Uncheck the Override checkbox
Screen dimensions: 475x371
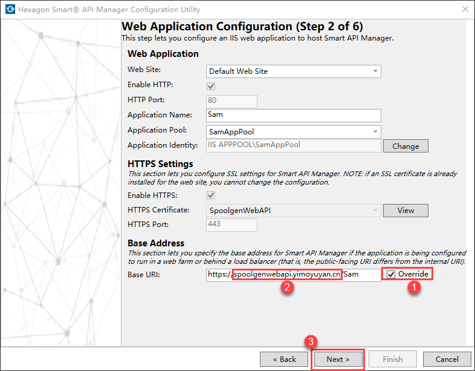click(392, 275)
